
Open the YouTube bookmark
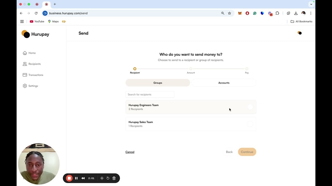pos(37,21)
